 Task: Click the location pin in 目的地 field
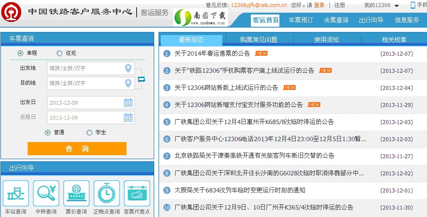[128, 83]
